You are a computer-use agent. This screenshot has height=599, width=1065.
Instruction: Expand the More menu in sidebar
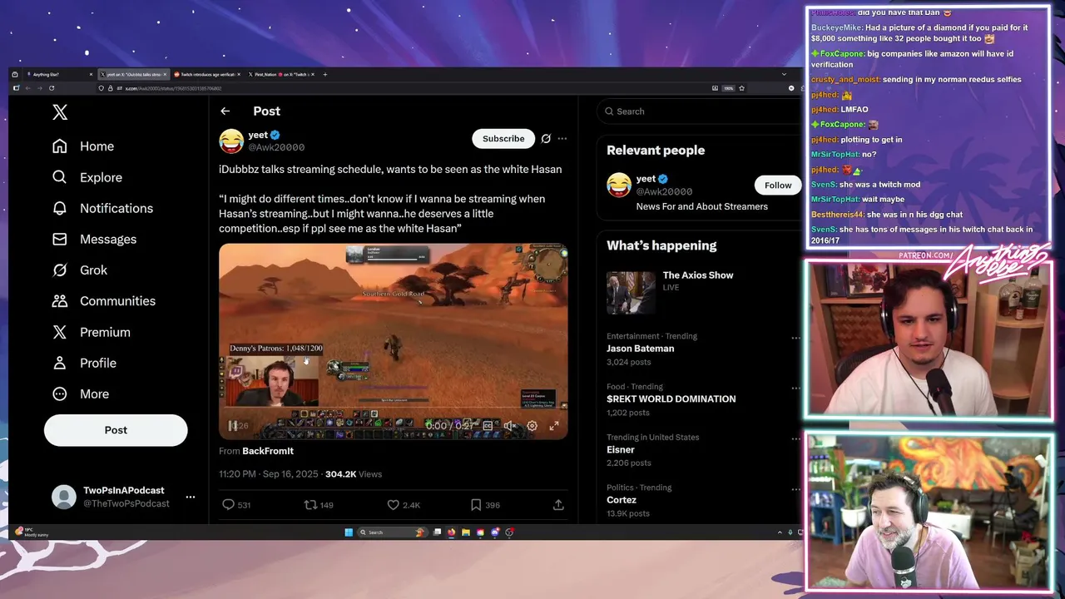point(81,394)
